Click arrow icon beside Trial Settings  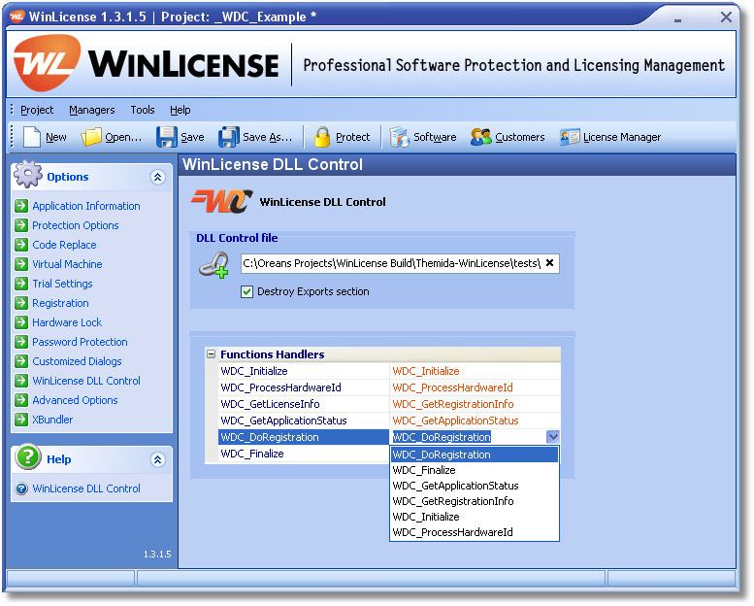[21, 284]
